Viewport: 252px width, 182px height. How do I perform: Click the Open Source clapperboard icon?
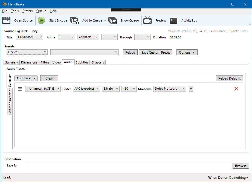point(6,20)
